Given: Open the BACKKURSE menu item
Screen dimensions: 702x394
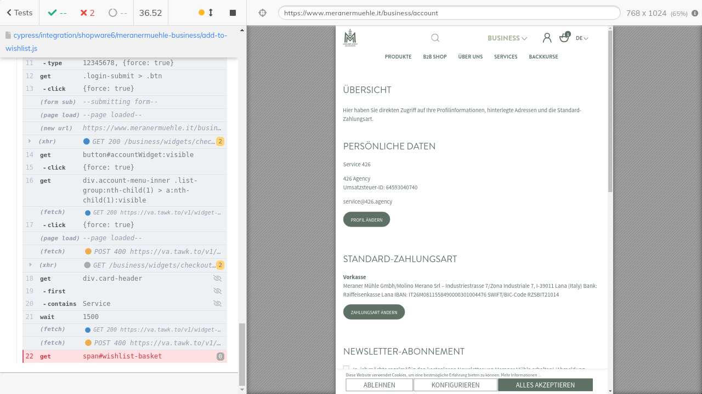Looking at the screenshot, I should click(x=543, y=57).
